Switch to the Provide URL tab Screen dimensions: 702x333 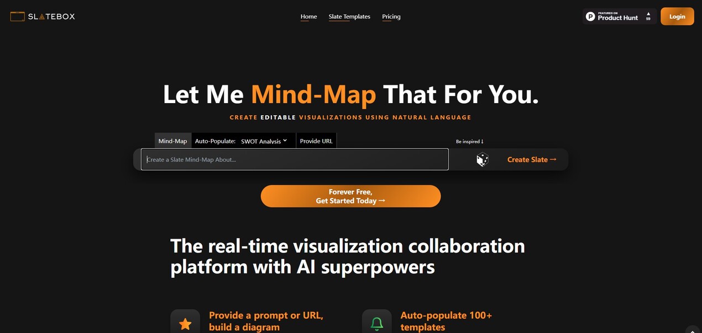pos(316,141)
